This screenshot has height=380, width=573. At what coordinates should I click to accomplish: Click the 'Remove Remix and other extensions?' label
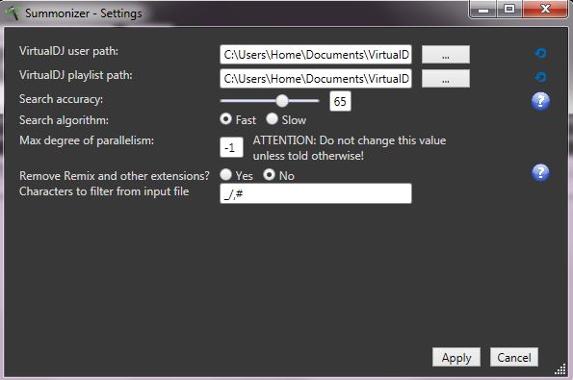[x=115, y=176]
